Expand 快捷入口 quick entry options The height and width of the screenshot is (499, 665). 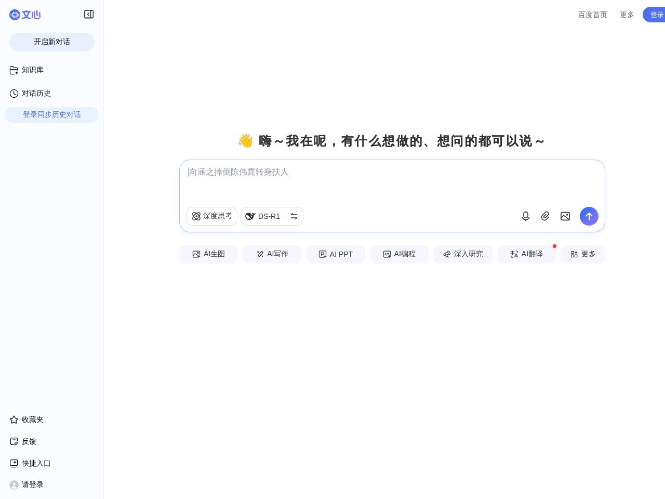(36, 463)
